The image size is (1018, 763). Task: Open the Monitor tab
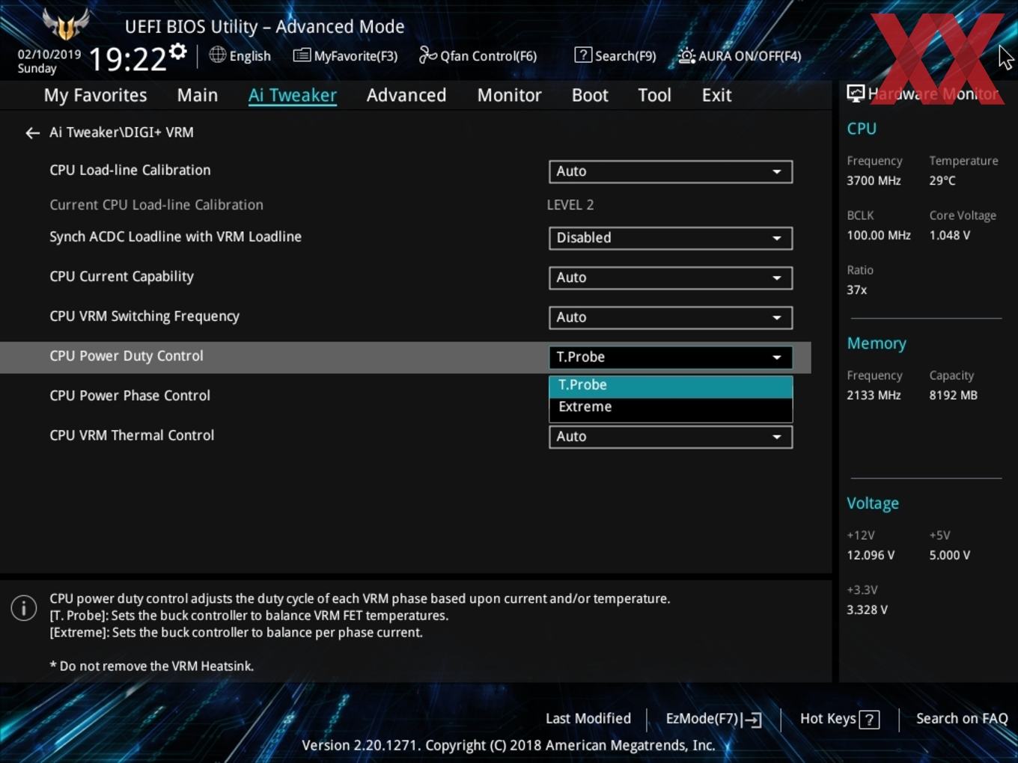[509, 95]
